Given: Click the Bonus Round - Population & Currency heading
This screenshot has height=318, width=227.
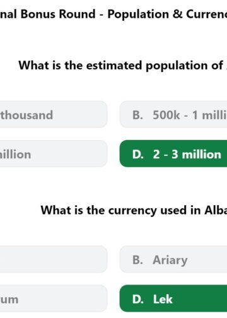Looking at the screenshot, I should [x=113, y=15].
